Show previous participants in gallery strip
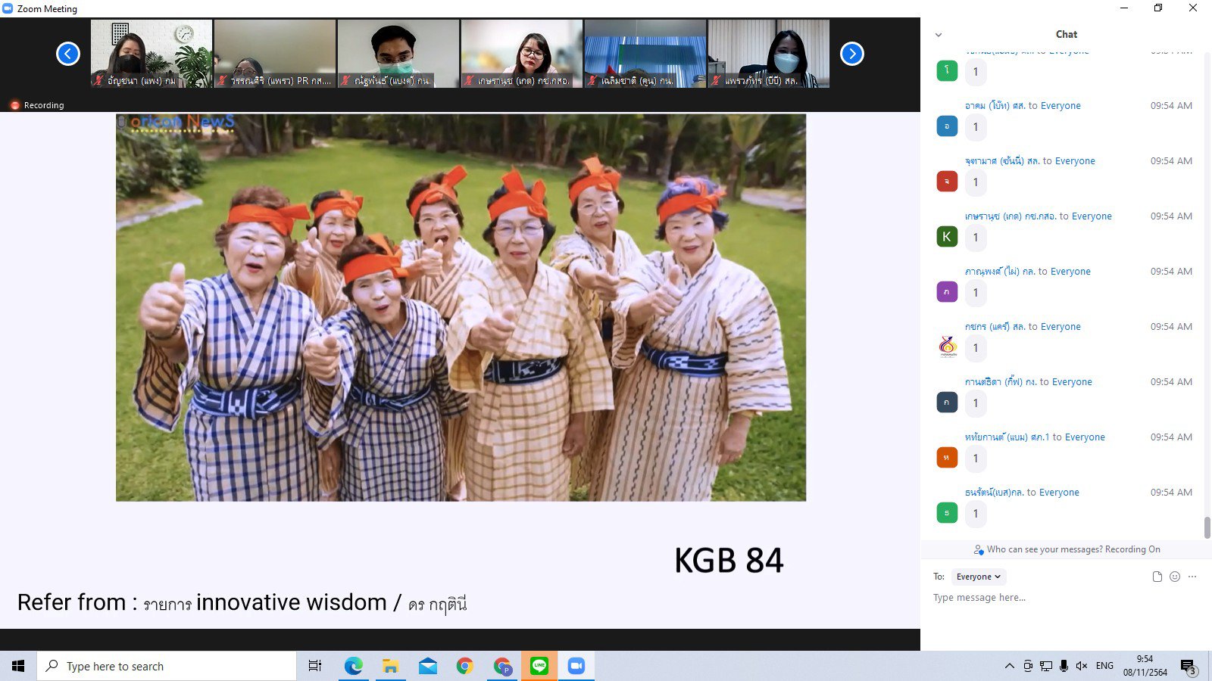 [x=68, y=54]
